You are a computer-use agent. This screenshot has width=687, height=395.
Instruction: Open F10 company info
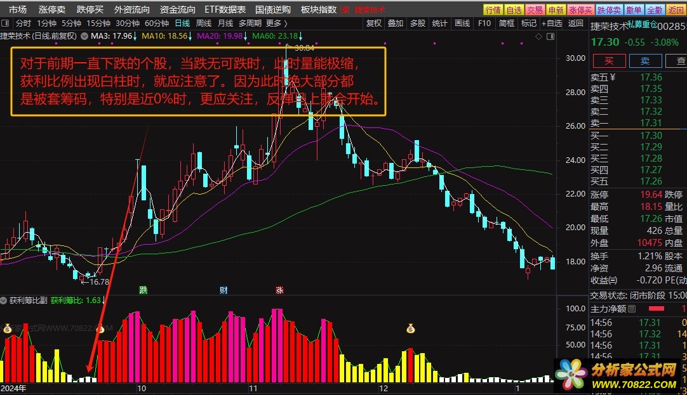tap(484, 23)
